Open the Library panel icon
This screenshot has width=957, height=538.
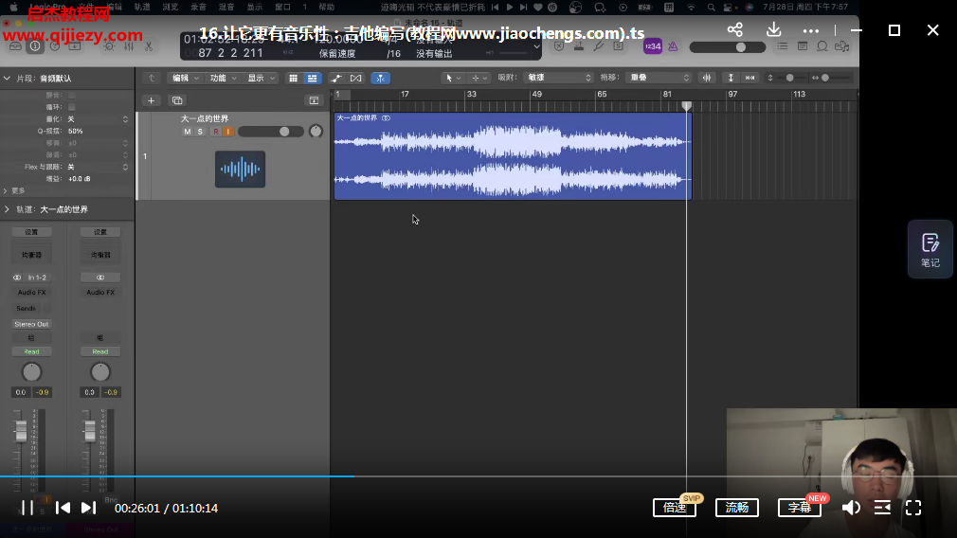click(x=15, y=46)
